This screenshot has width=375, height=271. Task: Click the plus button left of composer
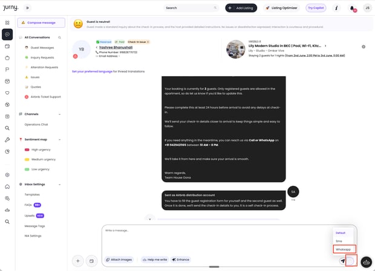[78, 261]
